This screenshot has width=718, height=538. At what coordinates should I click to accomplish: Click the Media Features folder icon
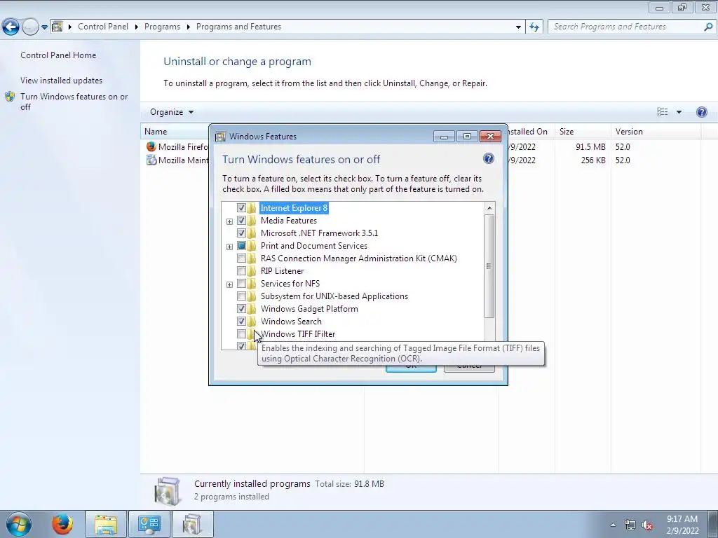pyautogui.click(x=252, y=221)
